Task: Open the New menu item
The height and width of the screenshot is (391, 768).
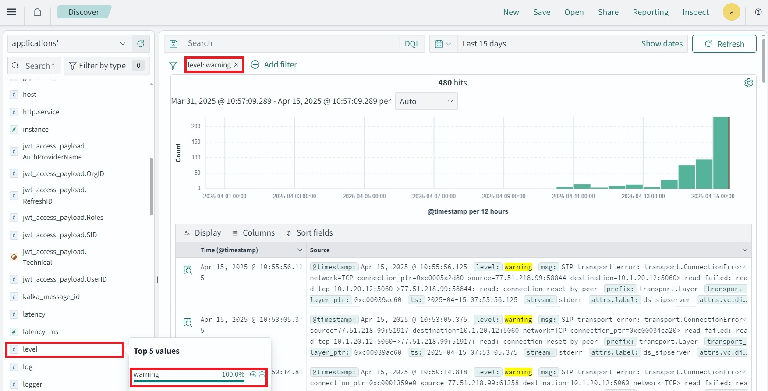Action: coord(511,12)
